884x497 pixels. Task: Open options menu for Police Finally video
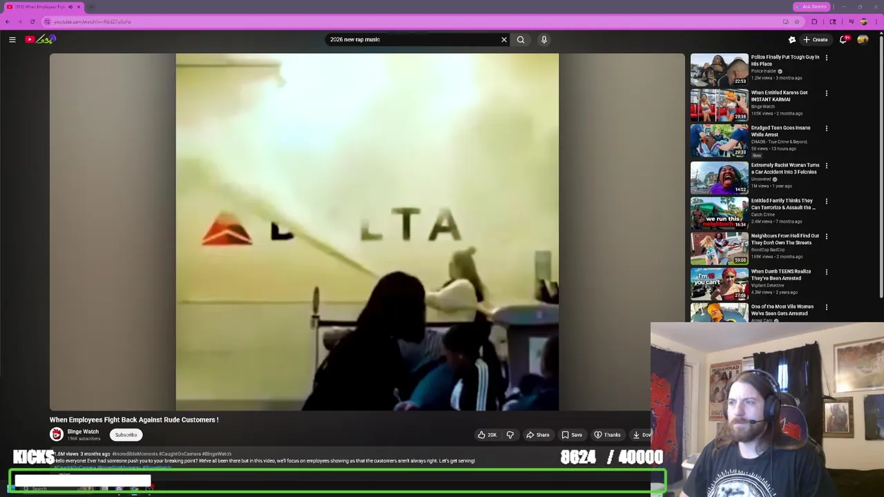click(x=827, y=58)
